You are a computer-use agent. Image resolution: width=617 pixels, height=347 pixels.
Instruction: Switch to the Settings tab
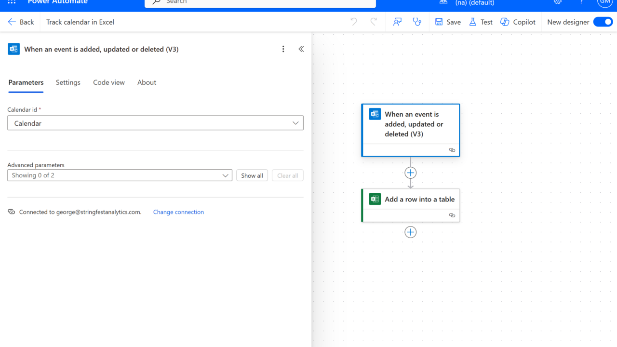point(68,82)
